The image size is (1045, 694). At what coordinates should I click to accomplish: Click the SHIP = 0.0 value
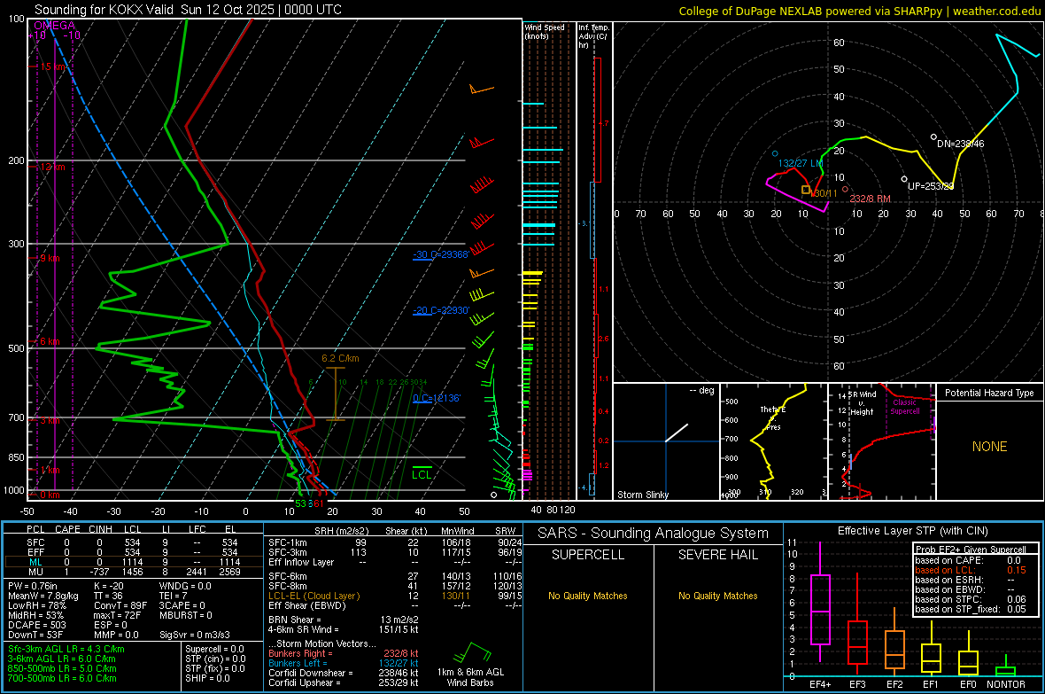[x=207, y=678]
